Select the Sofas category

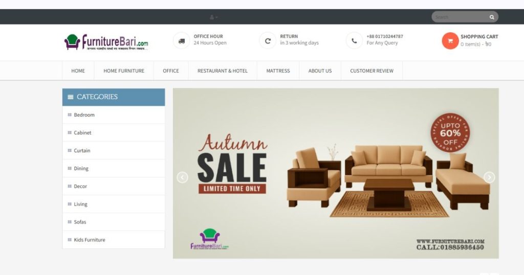(114, 222)
